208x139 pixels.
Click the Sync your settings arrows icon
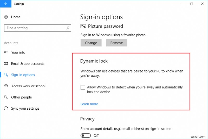[x=6, y=108]
